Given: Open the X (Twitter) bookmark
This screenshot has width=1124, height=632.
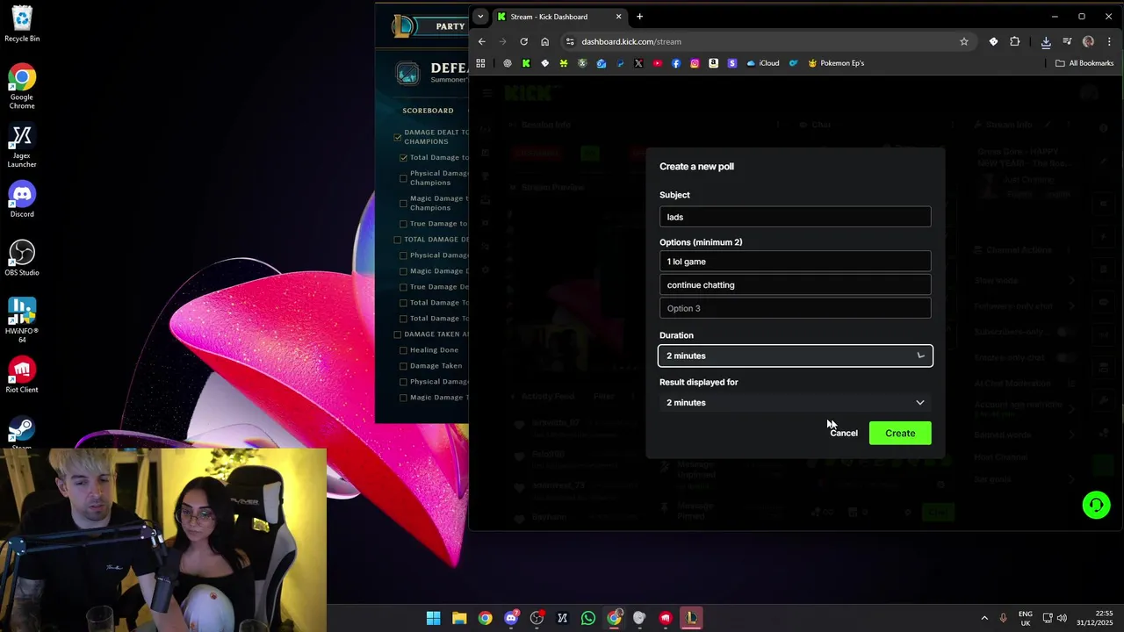Looking at the screenshot, I should [638, 63].
